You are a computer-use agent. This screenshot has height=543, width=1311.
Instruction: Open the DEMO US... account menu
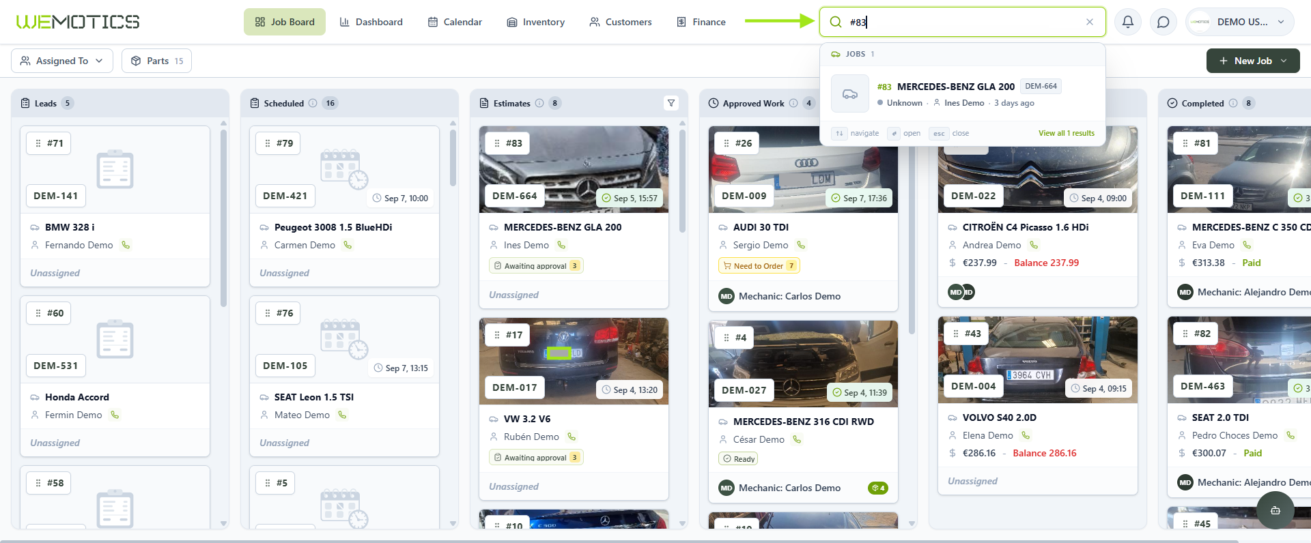tap(1239, 22)
